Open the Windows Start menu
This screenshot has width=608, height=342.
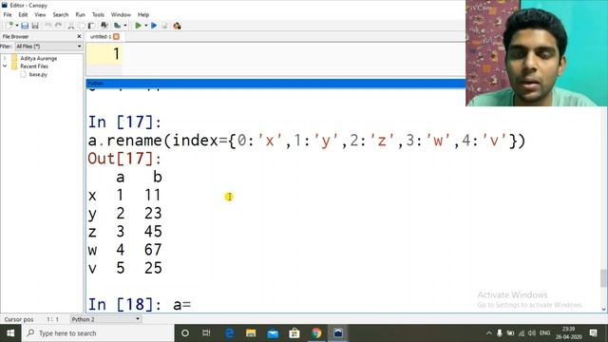(10, 333)
